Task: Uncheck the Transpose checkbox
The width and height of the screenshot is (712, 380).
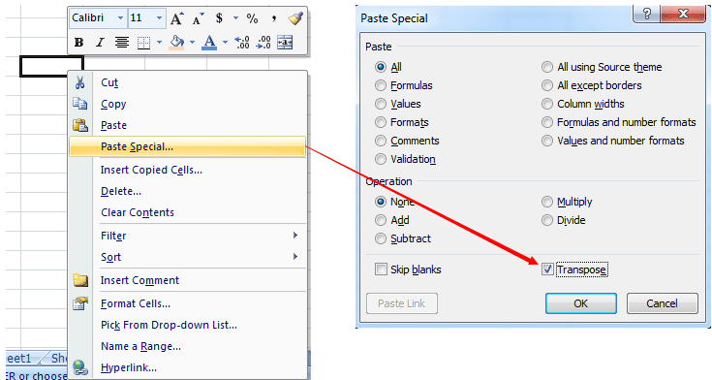Action: pyautogui.click(x=547, y=269)
